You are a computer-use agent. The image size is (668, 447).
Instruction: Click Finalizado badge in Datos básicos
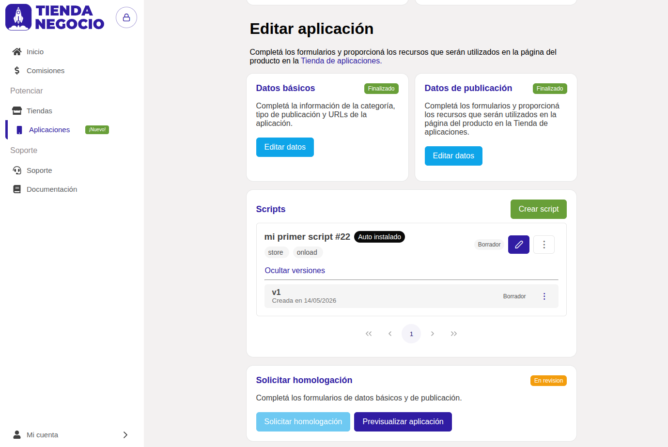click(x=381, y=89)
